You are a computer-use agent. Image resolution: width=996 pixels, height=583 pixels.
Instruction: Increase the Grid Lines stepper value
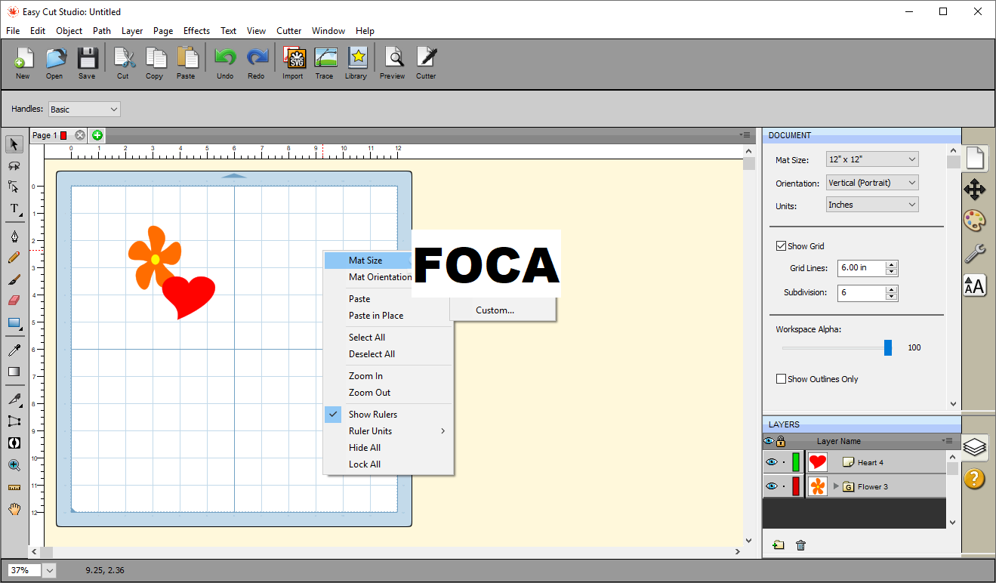(892, 264)
